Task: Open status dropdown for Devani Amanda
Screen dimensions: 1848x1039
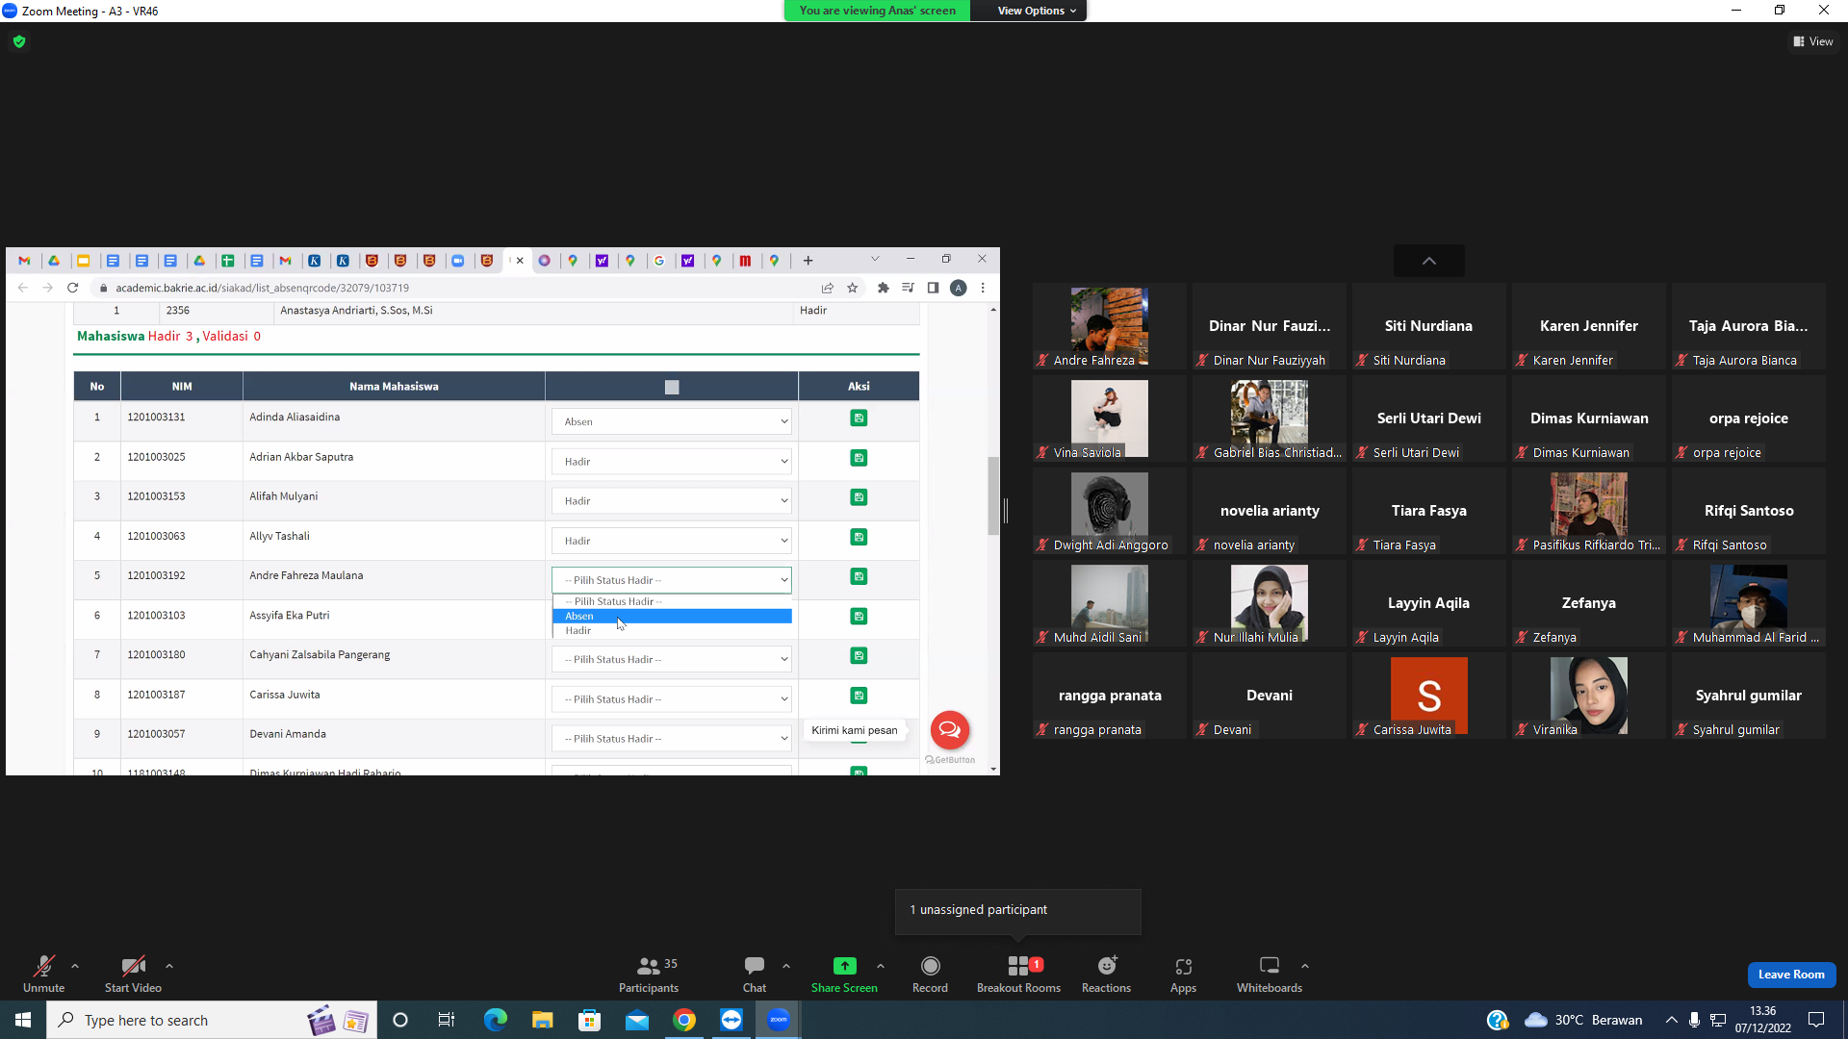Action: pos(672,739)
